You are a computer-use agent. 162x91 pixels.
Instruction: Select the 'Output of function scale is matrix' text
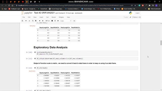[75, 63]
